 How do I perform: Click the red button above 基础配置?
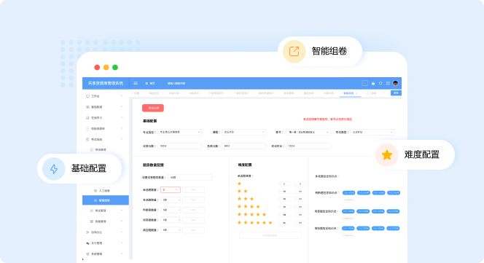153,108
